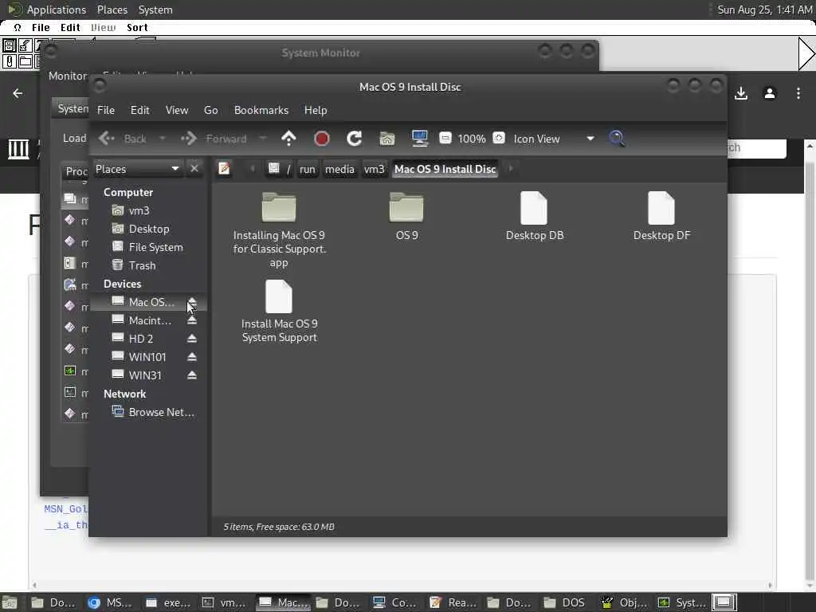
Task: Click the browser back arrow
Action: tap(18, 93)
